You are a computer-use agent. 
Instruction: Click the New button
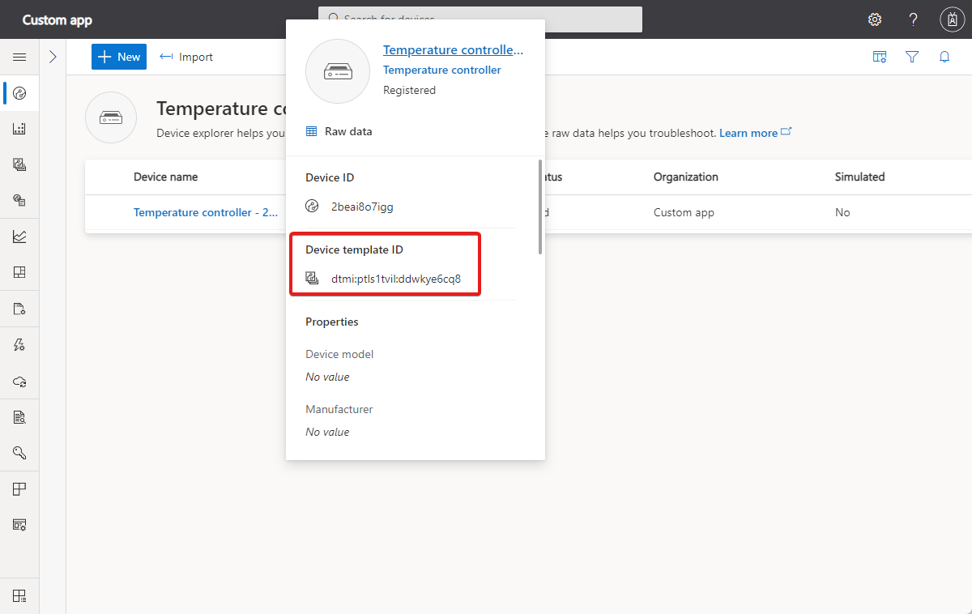118,57
